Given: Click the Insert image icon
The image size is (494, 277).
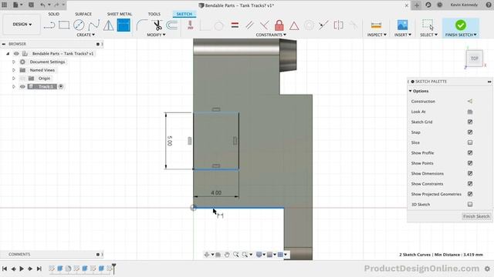Looking at the screenshot, I should coord(402,25).
